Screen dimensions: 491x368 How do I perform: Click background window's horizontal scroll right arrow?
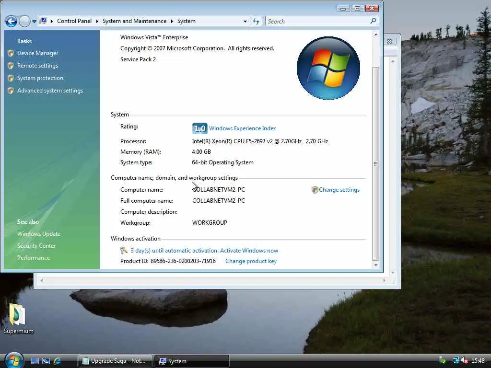pyautogui.click(x=384, y=281)
